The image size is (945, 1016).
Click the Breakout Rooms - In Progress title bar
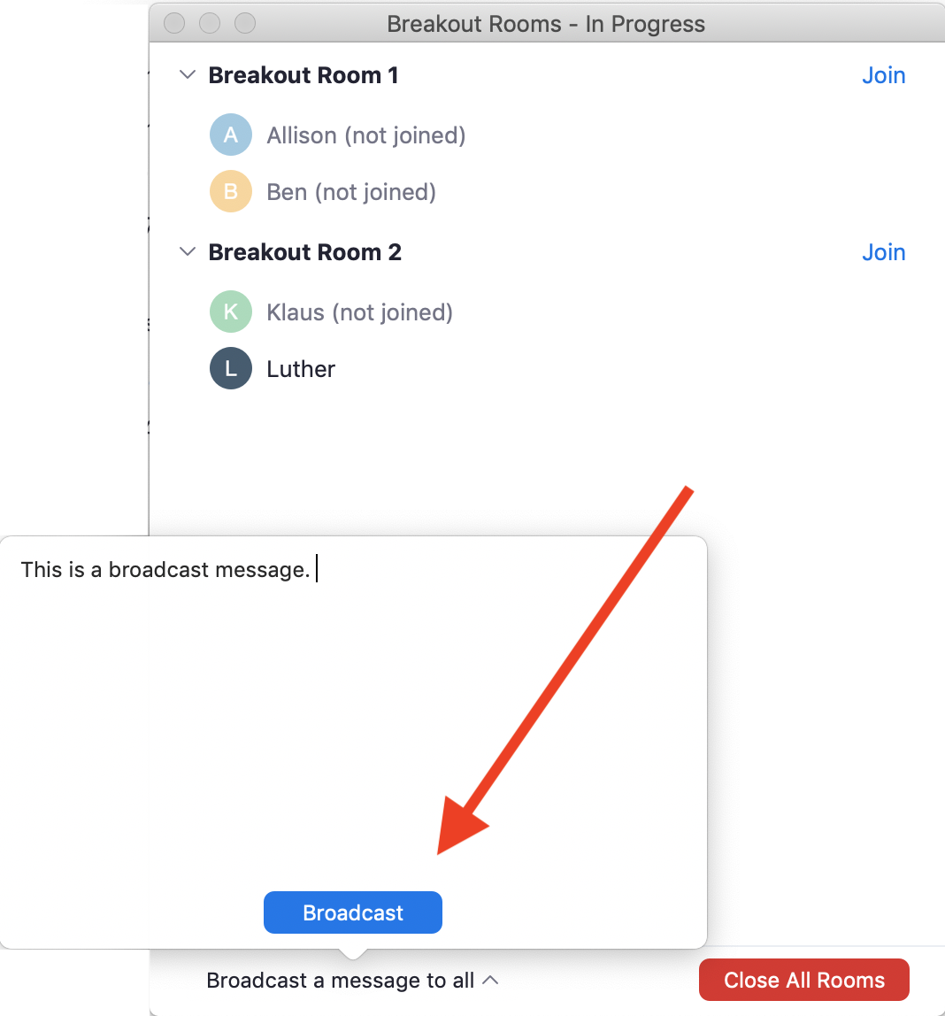(x=545, y=23)
